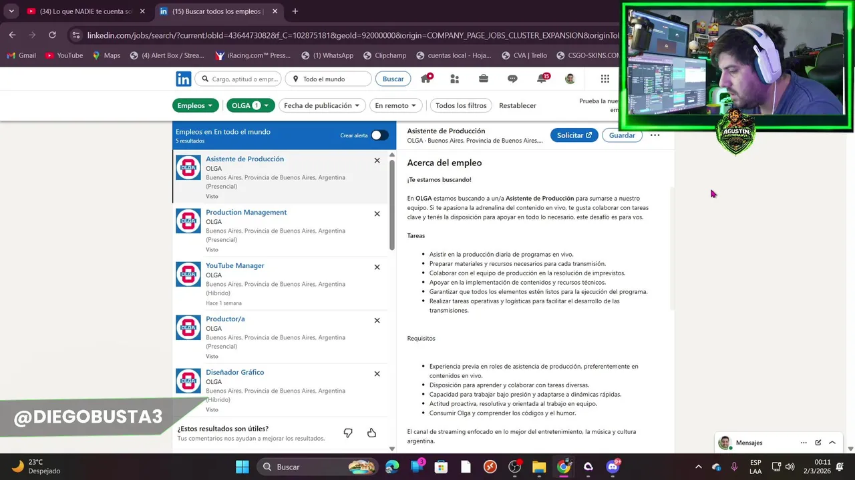
Task: Open En remoto filter dropdown
Action: pyautogui.click(x=396, y=105)
